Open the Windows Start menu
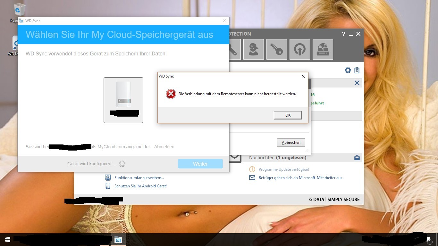 pos(8,240)
